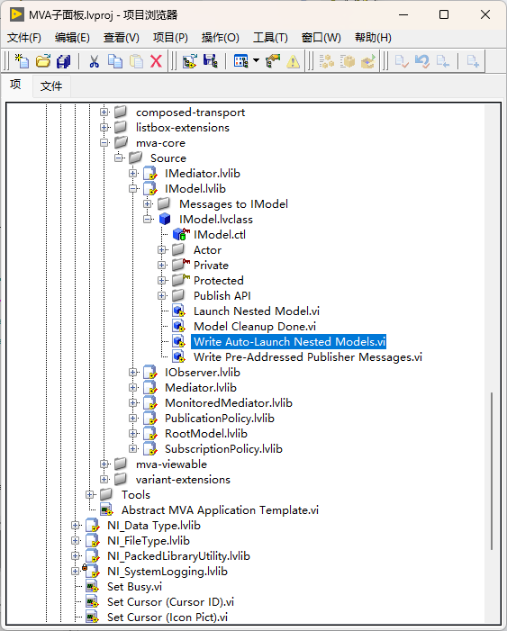Expand the Publish API folder
This screenshot has height=631, width=507.
pos(162,296)
